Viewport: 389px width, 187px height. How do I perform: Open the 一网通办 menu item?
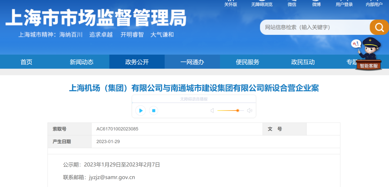pos(192,62)
